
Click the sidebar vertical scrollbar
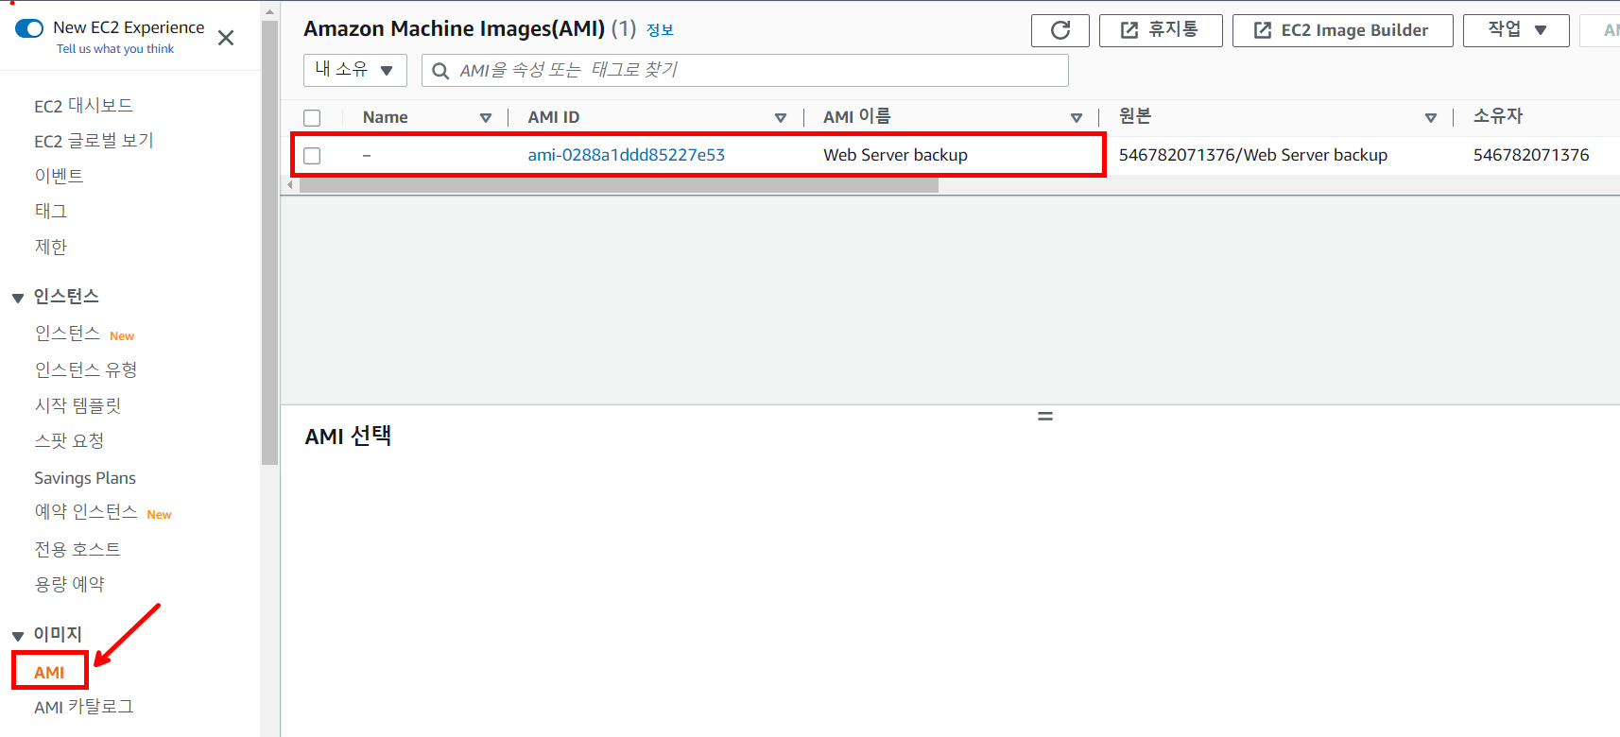pos(269,243)
